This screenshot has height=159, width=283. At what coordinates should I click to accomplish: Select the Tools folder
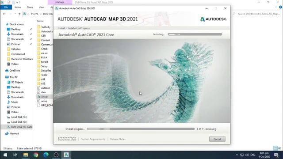pos(42,75)
